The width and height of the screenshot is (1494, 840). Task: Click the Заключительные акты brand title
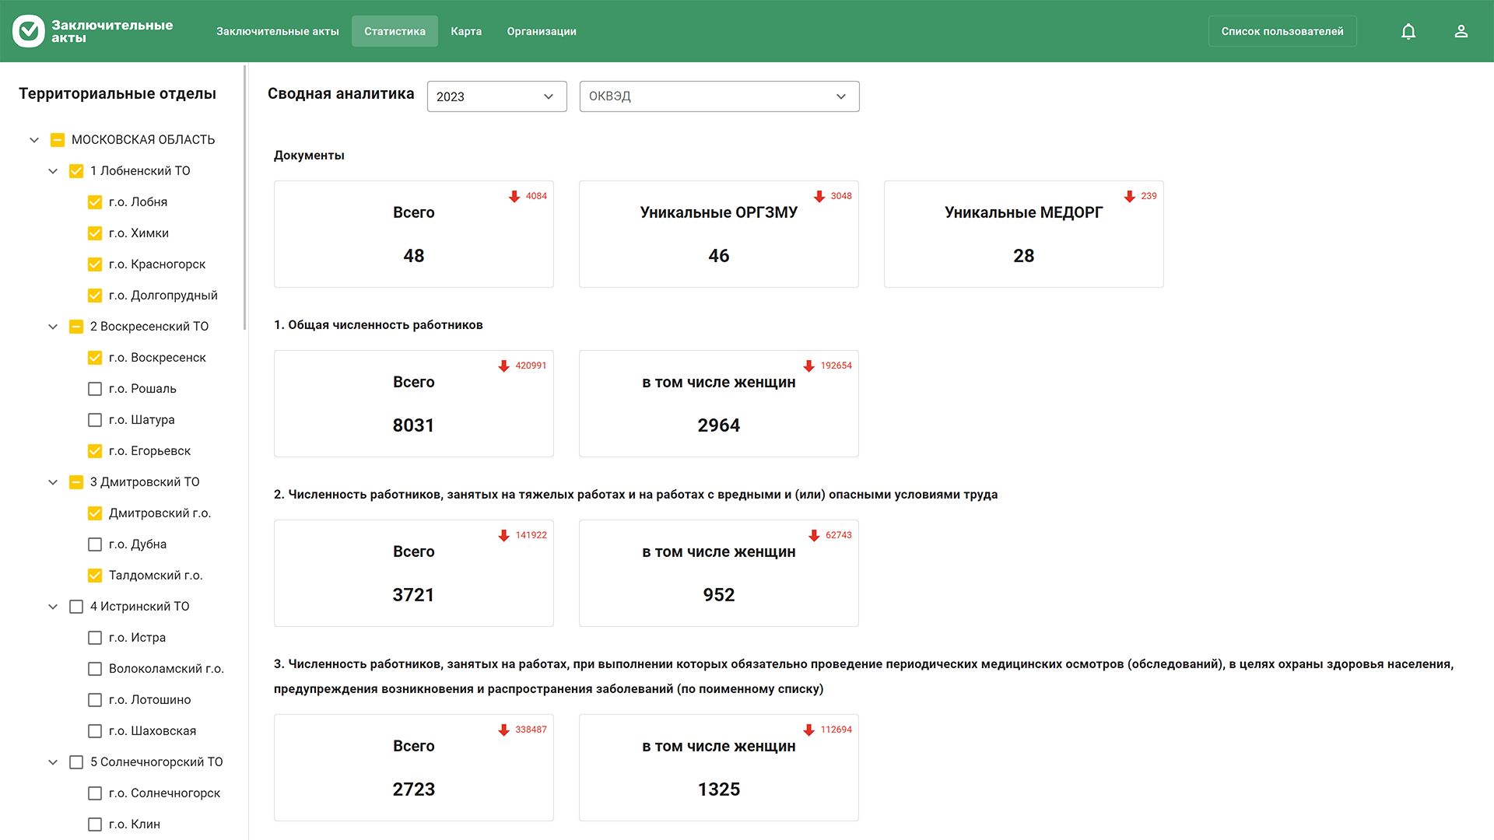[x=112, y=31]
